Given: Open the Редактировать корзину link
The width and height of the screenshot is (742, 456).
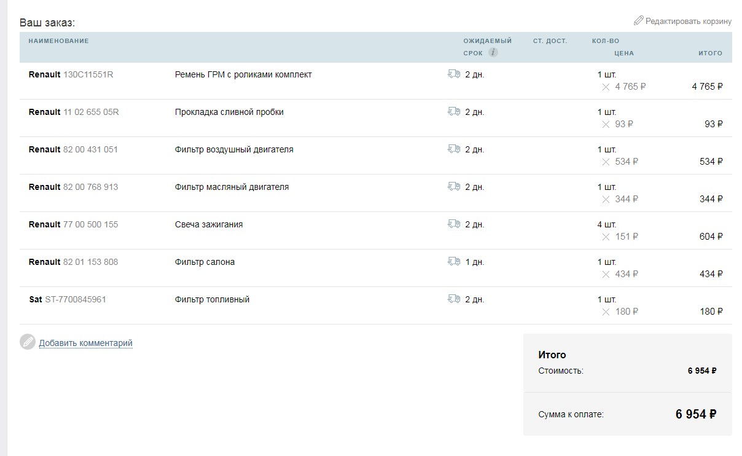Looking at the screenshot, I should coord(689,22).
